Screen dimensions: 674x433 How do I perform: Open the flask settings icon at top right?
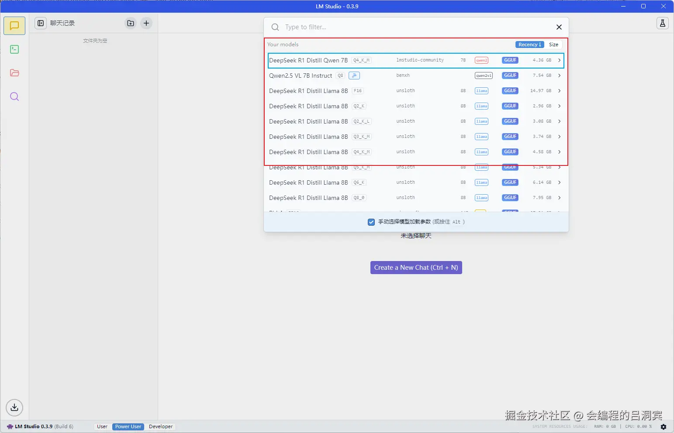point(663,23)
